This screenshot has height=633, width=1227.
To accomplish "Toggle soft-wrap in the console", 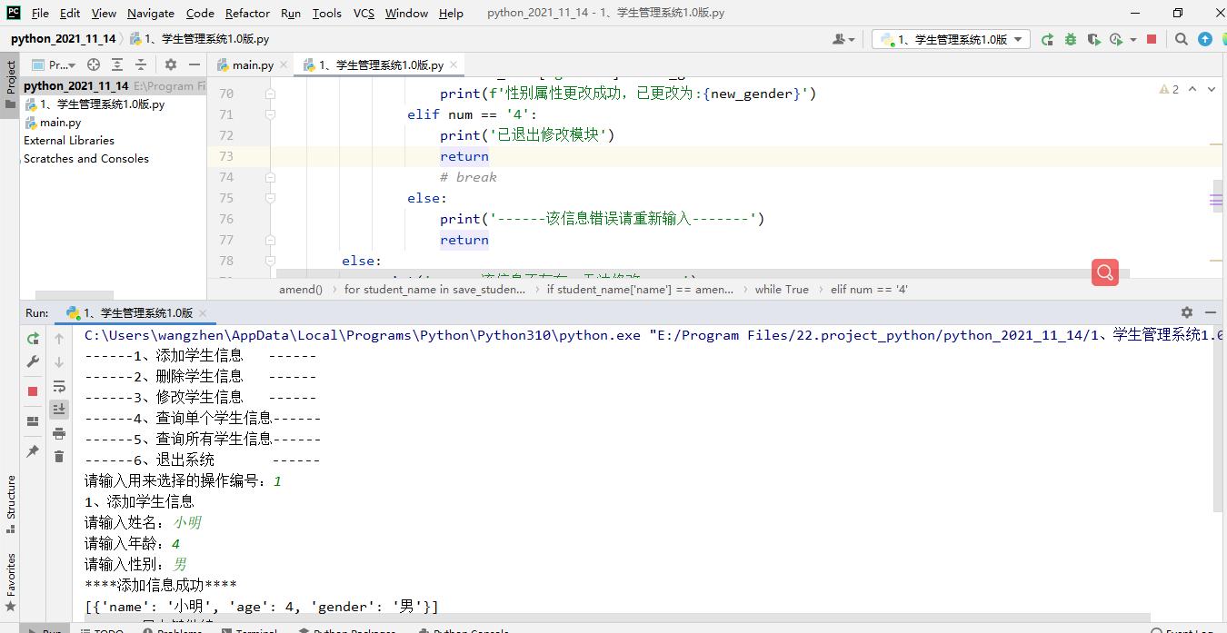I will pos(59,386).
